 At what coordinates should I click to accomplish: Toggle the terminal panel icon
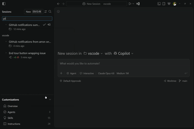pos(159,4)
